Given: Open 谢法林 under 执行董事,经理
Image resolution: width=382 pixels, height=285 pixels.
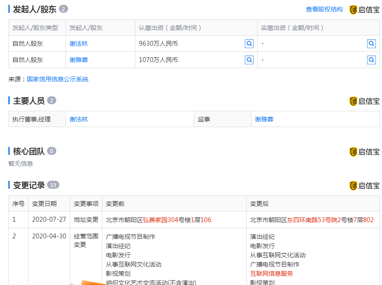Looking at the screenshot, I should point(79,119).
